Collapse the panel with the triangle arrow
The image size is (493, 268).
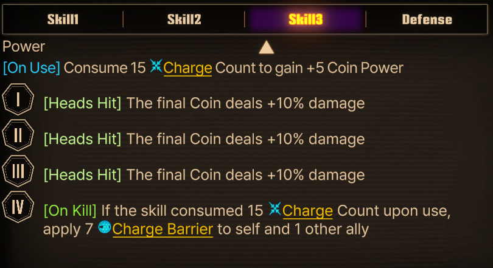click(266, 47)
